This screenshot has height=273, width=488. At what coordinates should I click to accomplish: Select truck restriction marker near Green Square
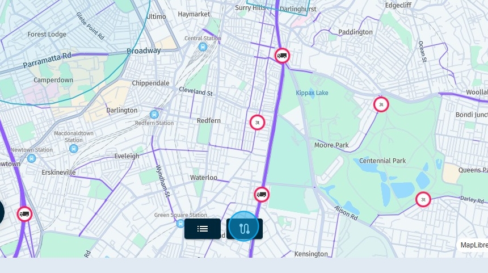tap(262, 195)
